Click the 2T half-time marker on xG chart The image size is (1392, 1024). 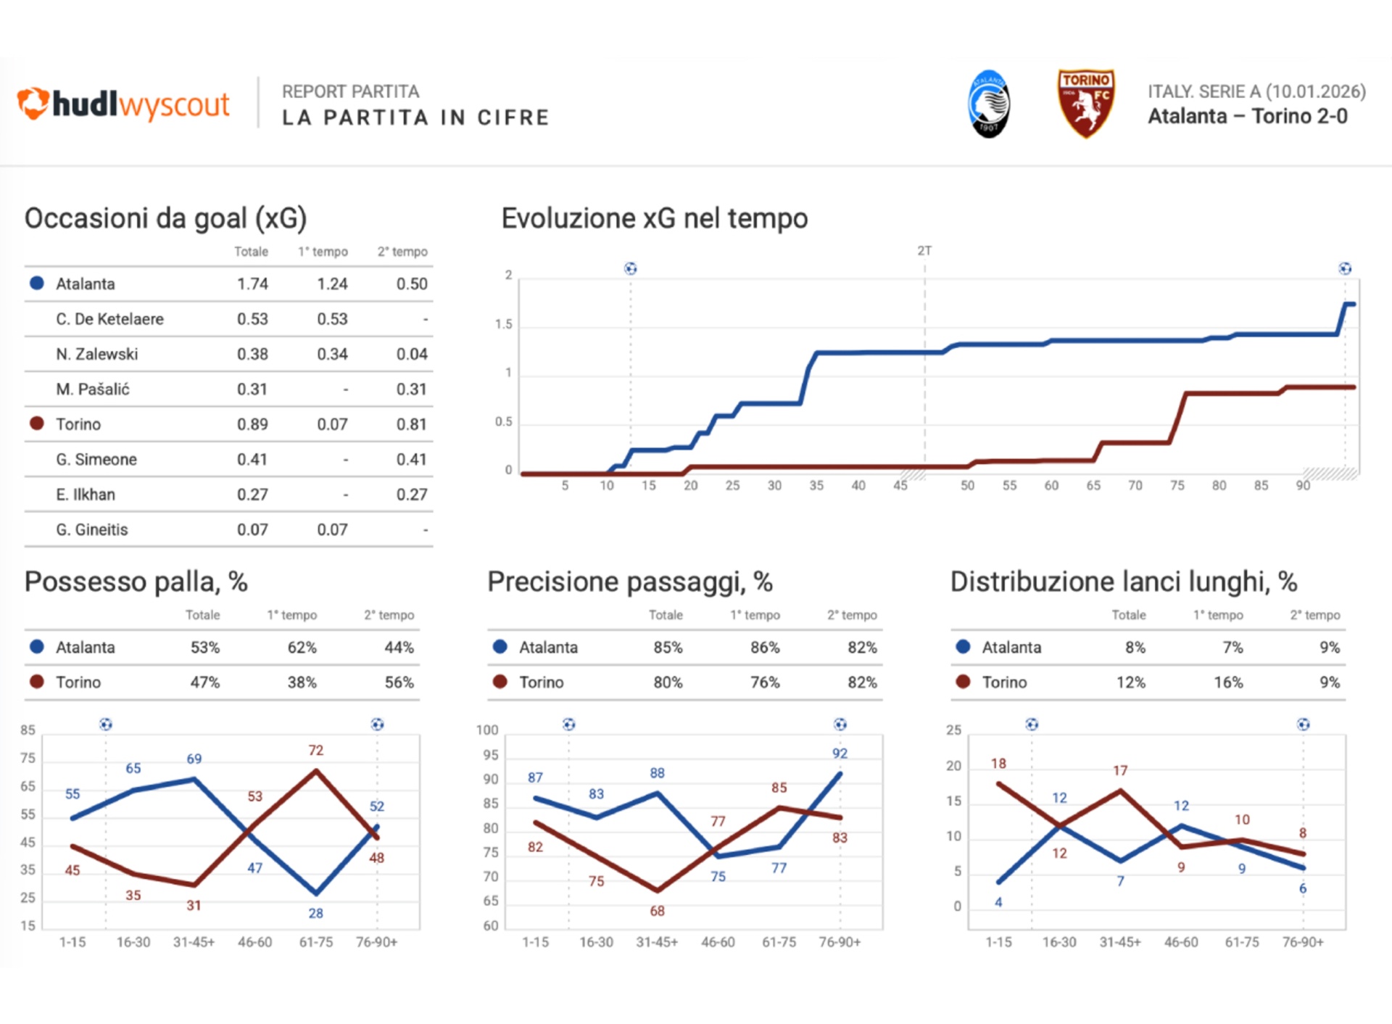(924, 251)
